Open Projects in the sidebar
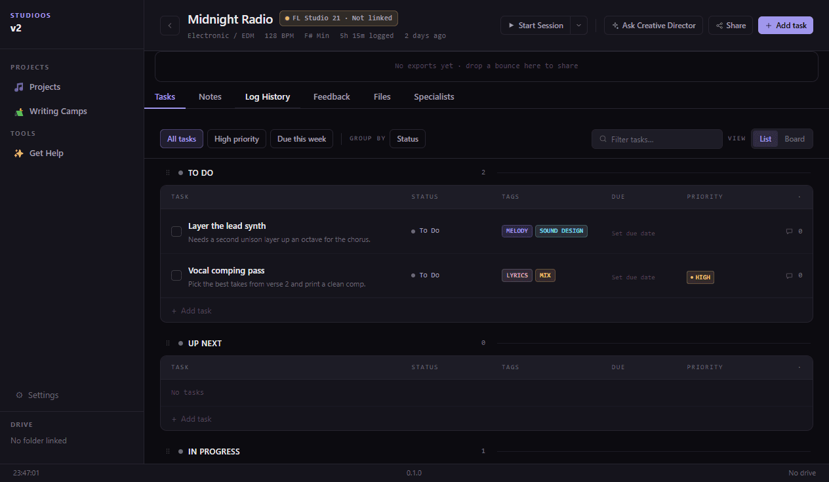829x482 pixels. pos(71,87)
